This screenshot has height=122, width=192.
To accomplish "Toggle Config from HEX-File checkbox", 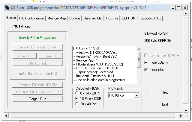I will [146, 55].
